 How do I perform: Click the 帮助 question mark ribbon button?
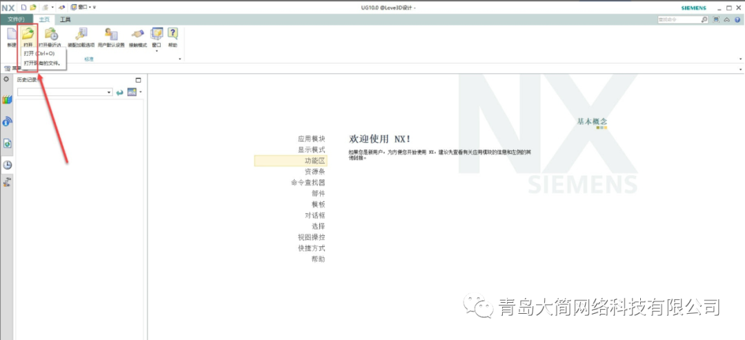[172, 37]
